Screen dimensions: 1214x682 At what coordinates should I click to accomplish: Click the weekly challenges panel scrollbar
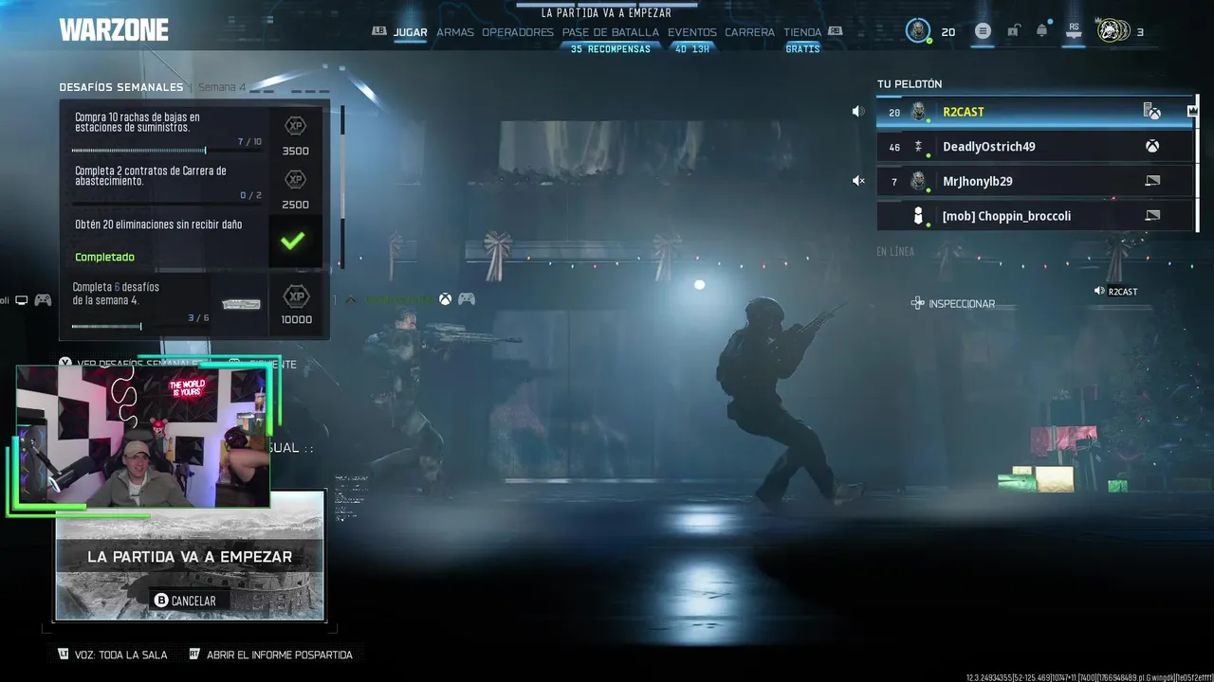click(x=341, y=185)
